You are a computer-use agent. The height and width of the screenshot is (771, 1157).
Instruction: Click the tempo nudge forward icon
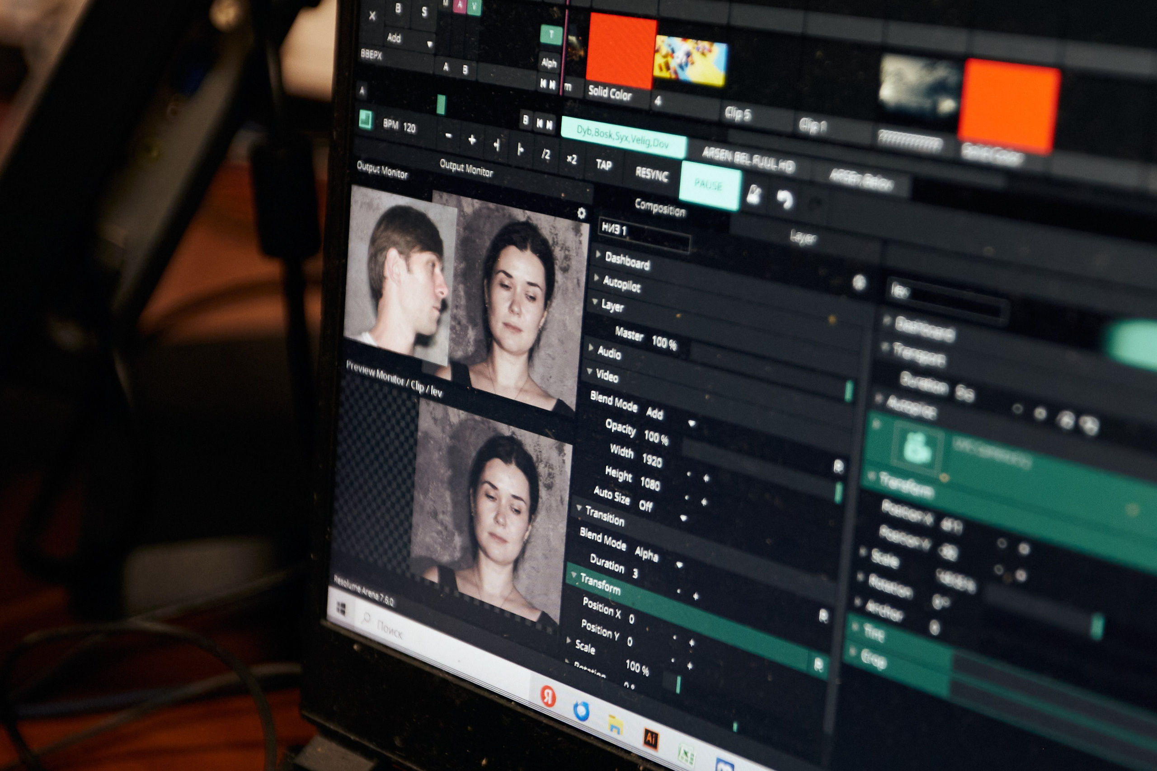(x=521, y=149)
